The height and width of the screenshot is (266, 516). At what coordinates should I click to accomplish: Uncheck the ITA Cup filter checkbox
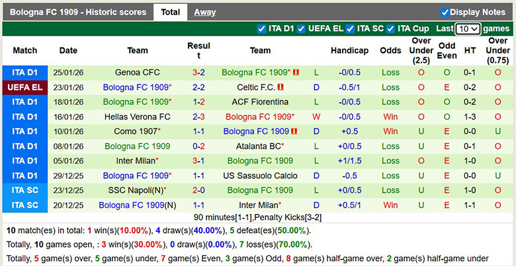pos(391,29)
